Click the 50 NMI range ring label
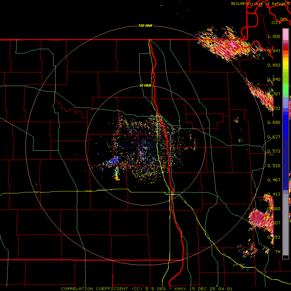The height and width of the screenshot is (291, 291). 145,86
